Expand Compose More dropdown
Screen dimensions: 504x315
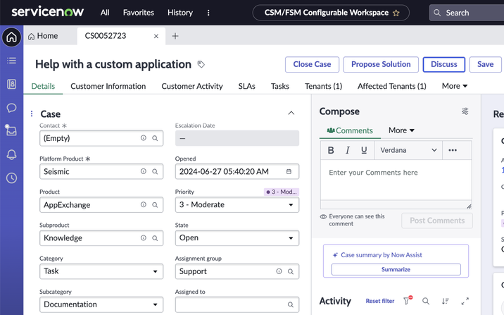tap(401, 130)
